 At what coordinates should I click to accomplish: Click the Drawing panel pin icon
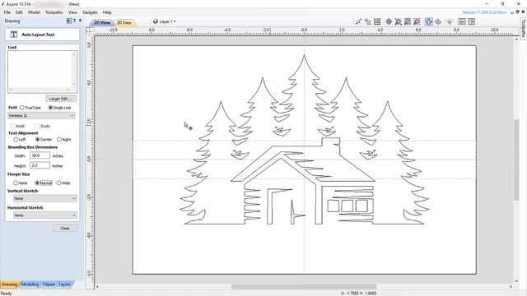click(80, 21)
